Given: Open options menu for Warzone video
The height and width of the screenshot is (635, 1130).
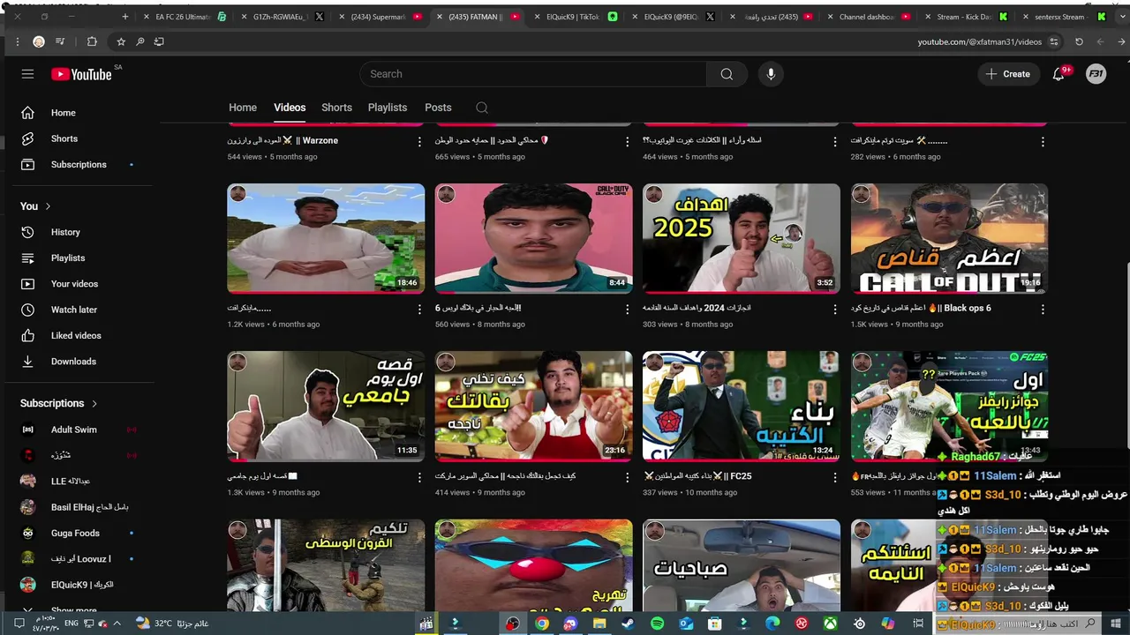Looking at the screenshot, I should click(x=419, y=141).
